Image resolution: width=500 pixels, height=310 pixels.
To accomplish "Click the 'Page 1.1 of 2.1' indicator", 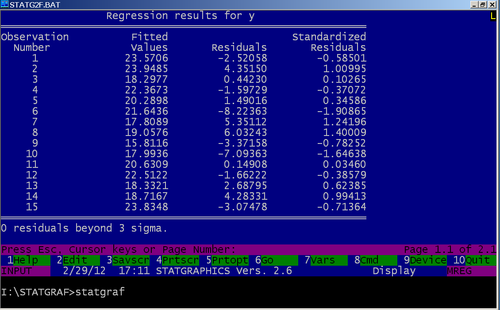I will pyautogui.click(x=450, y=249).
